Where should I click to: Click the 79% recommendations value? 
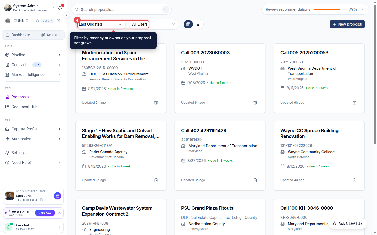(353, 9)
